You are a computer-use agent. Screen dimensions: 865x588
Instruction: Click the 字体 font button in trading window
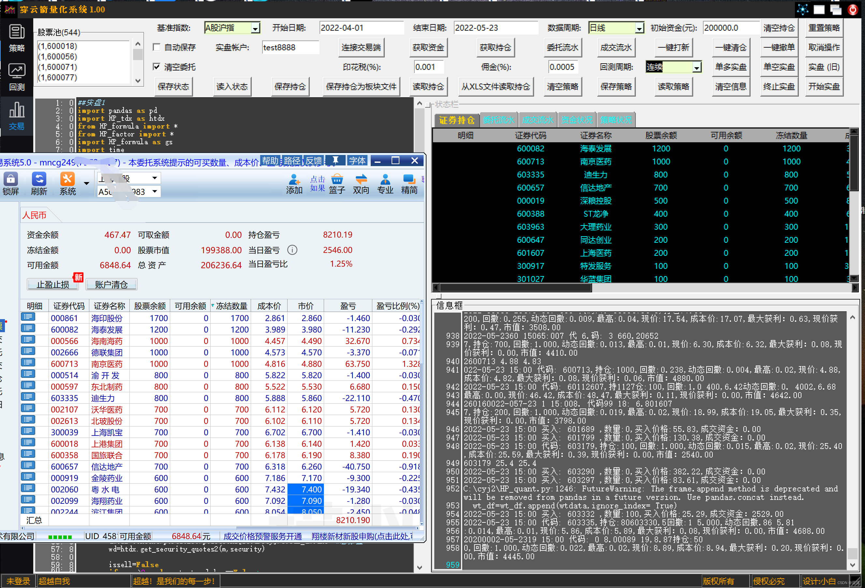click(x=357, y=161)
